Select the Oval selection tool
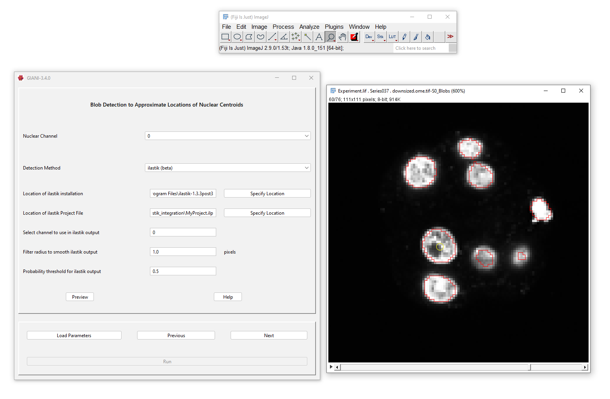 (x=237, y=37)
